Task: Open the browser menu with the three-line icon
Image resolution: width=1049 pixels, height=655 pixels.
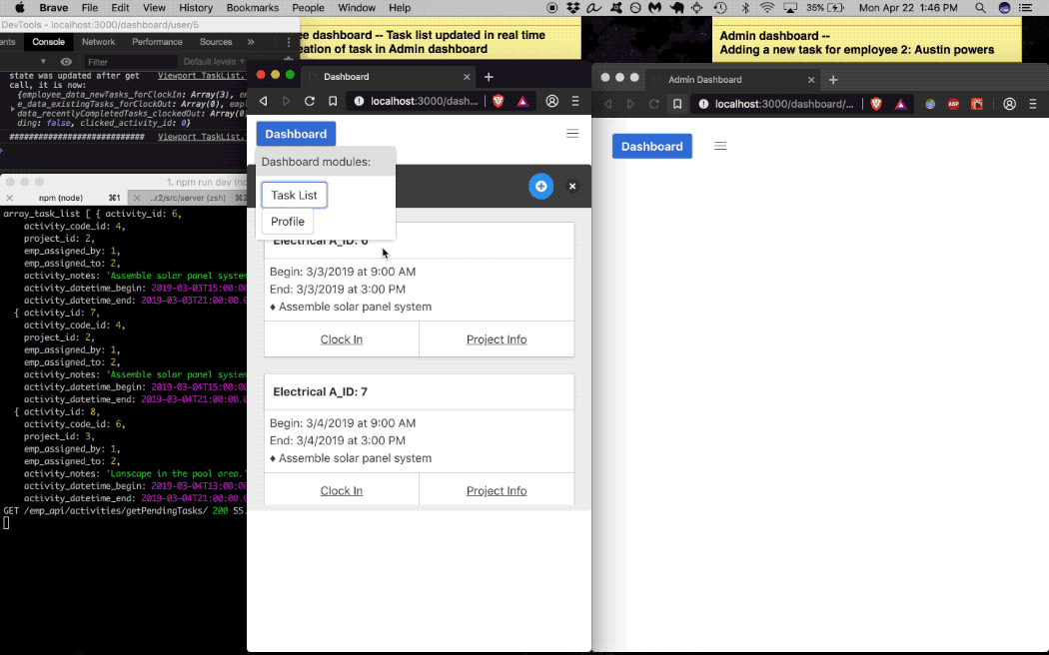Action: coord(573,103)
